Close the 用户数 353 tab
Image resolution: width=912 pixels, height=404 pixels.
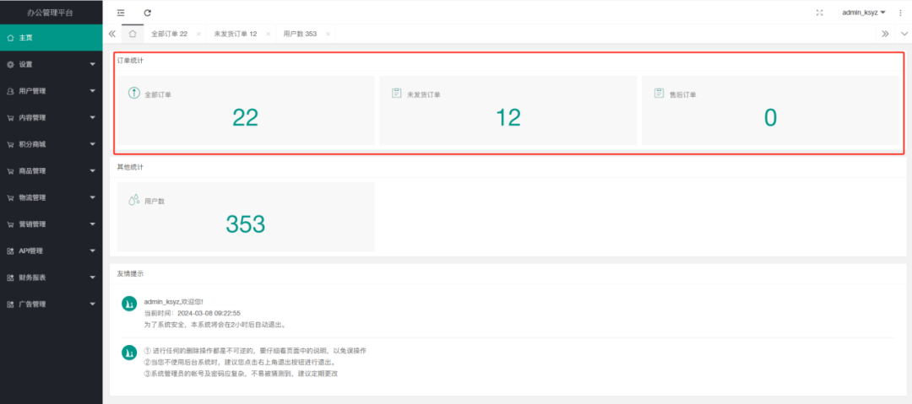328,34
